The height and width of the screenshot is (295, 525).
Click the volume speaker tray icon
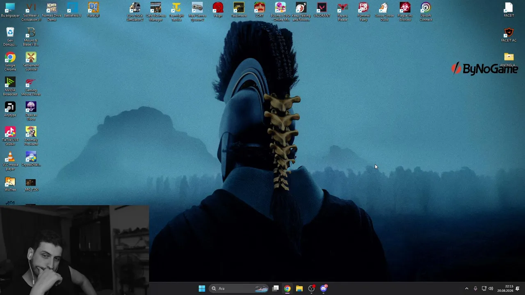coord(491,288)
